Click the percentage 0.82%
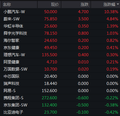The height and width of the screenshot is (116, 120). pyautogui.click(x=112, y=40)
